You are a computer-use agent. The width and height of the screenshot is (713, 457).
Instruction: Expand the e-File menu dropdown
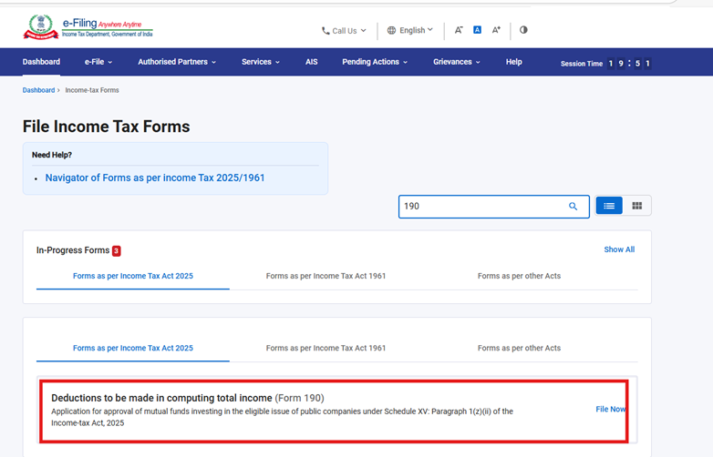click(x=98, y=62)
